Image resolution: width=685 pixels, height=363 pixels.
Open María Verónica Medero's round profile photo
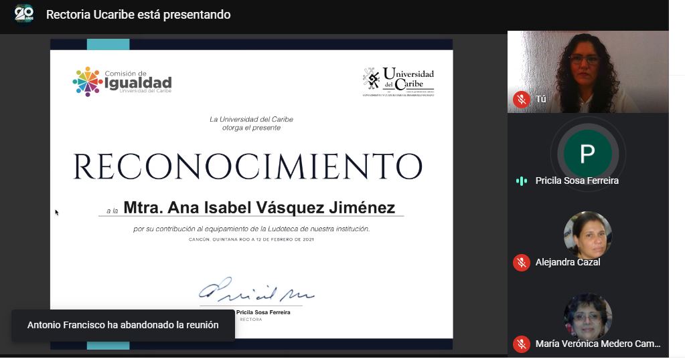point(587,316)
